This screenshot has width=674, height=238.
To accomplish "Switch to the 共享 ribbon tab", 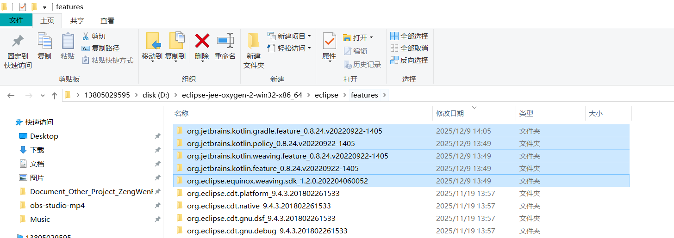I will coord(77,21).
